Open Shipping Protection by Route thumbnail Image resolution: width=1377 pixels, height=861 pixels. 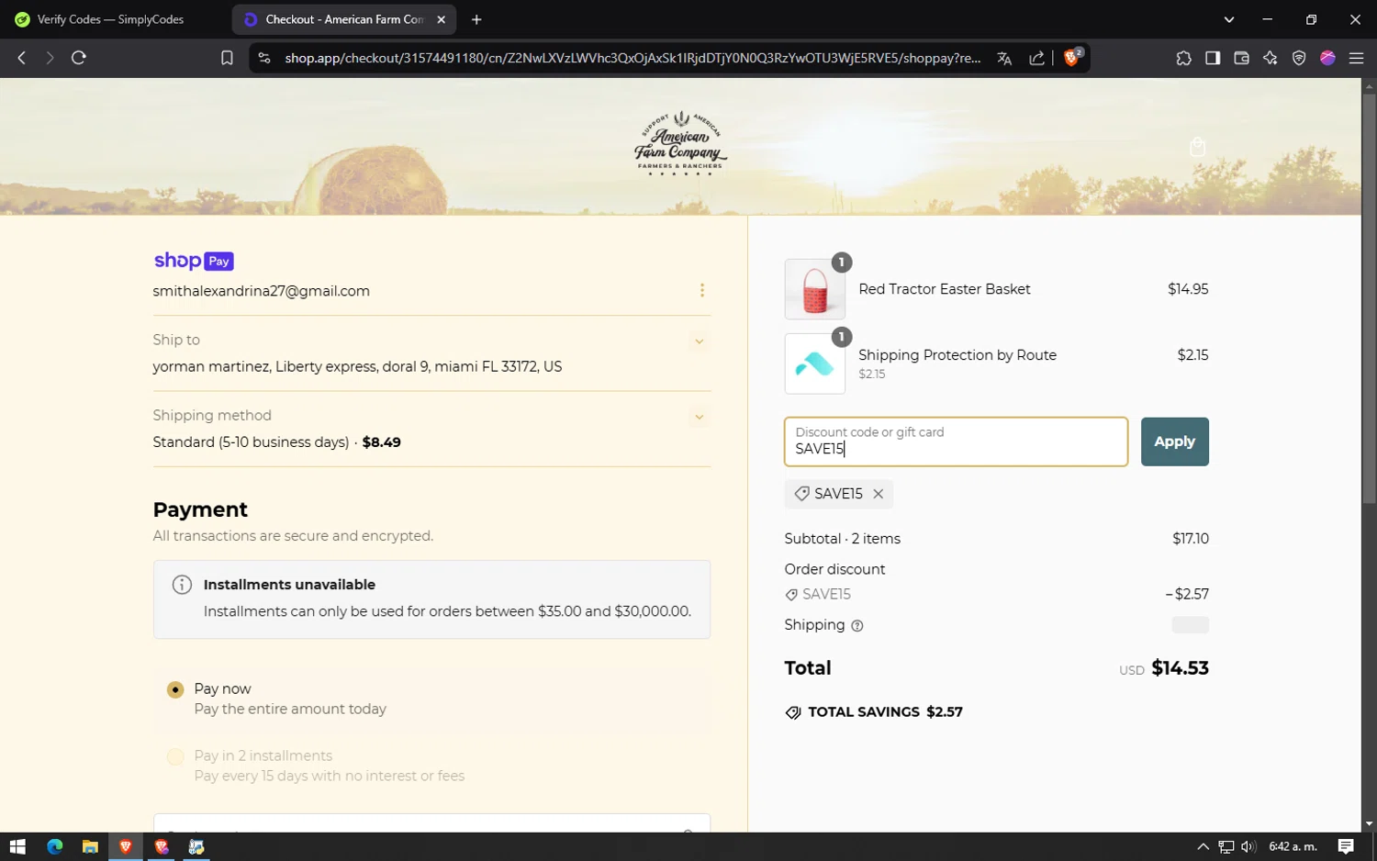(x=815, y=363)
